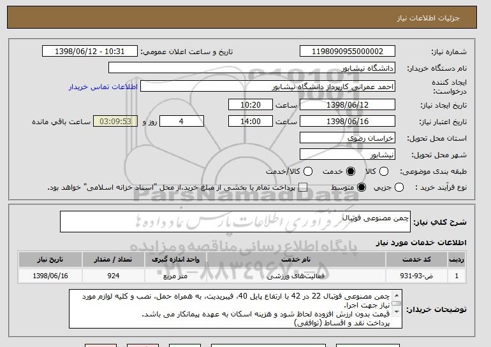Image resolution: width=491 pixels, height=347 pixels.
Task: Select the کالا radio button
Action: tap(384, 171)
